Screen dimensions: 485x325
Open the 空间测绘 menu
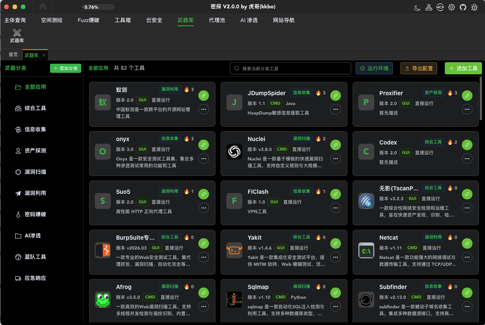point(52,20)
